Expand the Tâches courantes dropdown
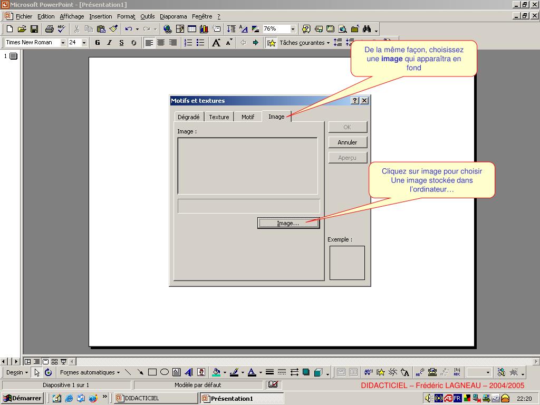 (305, 43)
